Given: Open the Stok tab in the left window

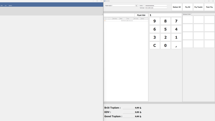Looking at the screenshot, I should tap(2, 6).
